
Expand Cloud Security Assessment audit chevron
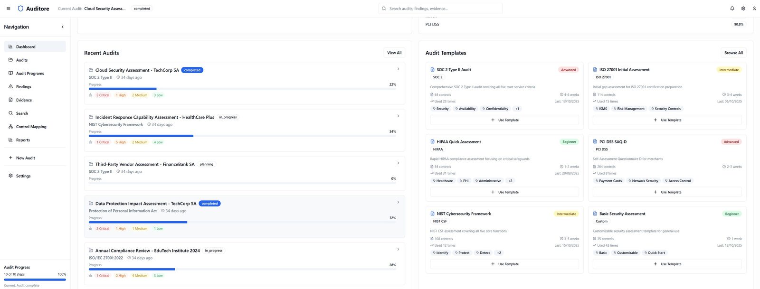(x=398, y=69)
